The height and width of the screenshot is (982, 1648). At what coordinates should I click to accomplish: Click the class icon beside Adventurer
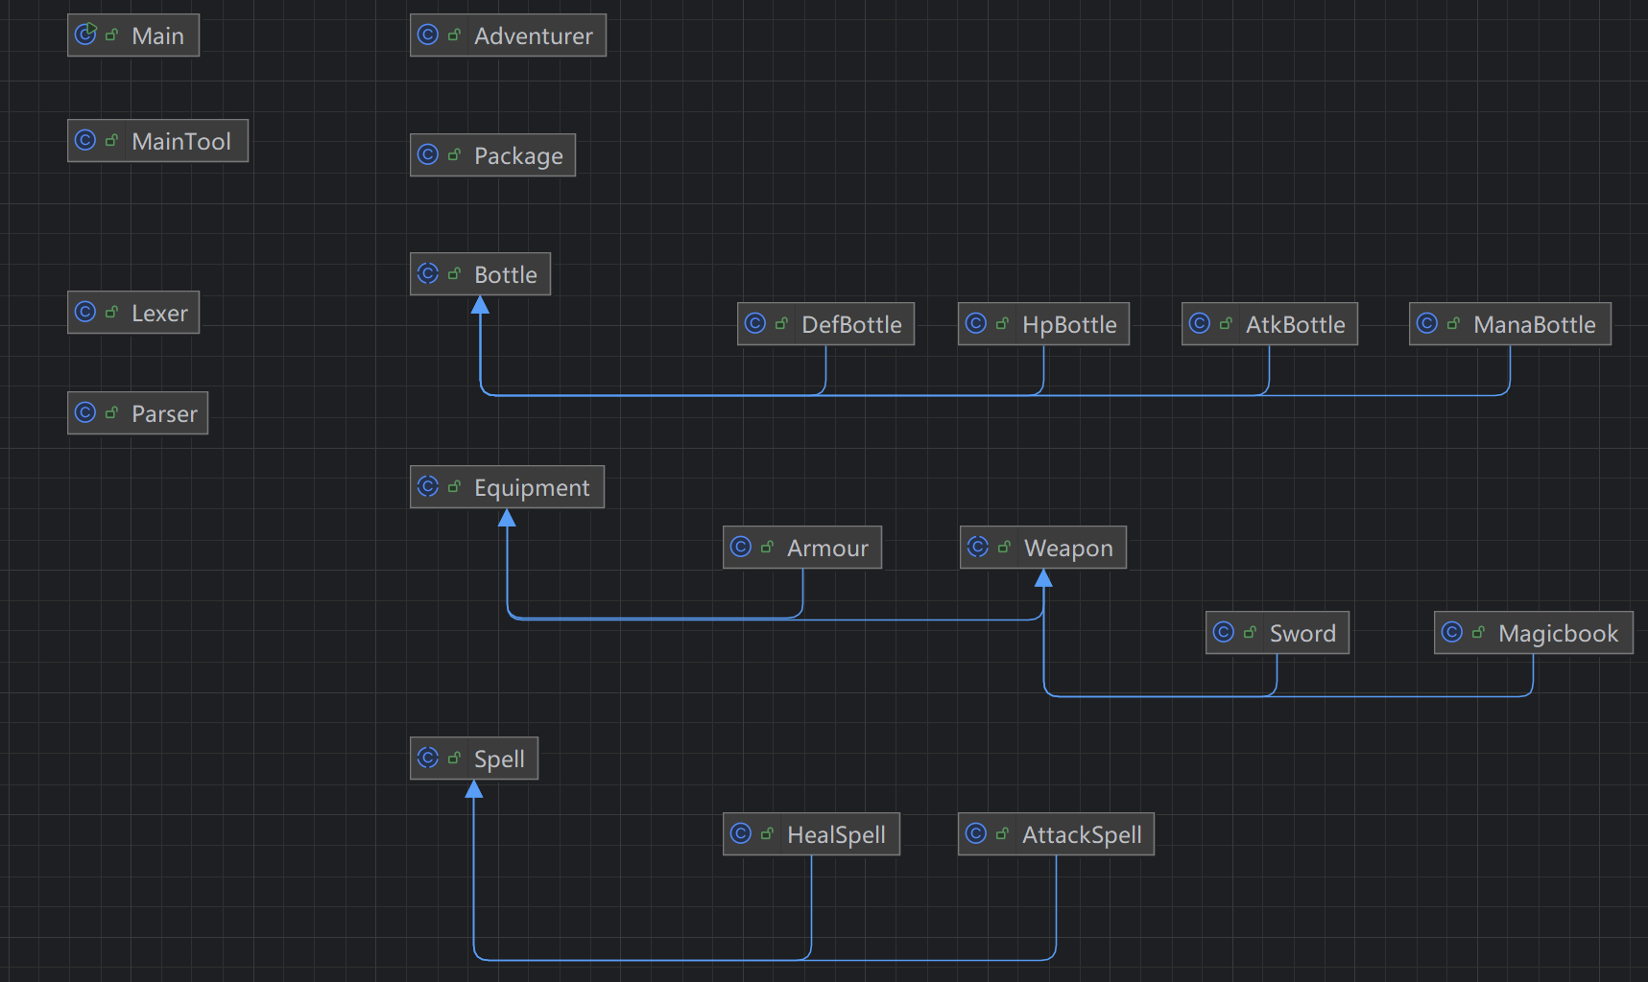pos(428,35)
